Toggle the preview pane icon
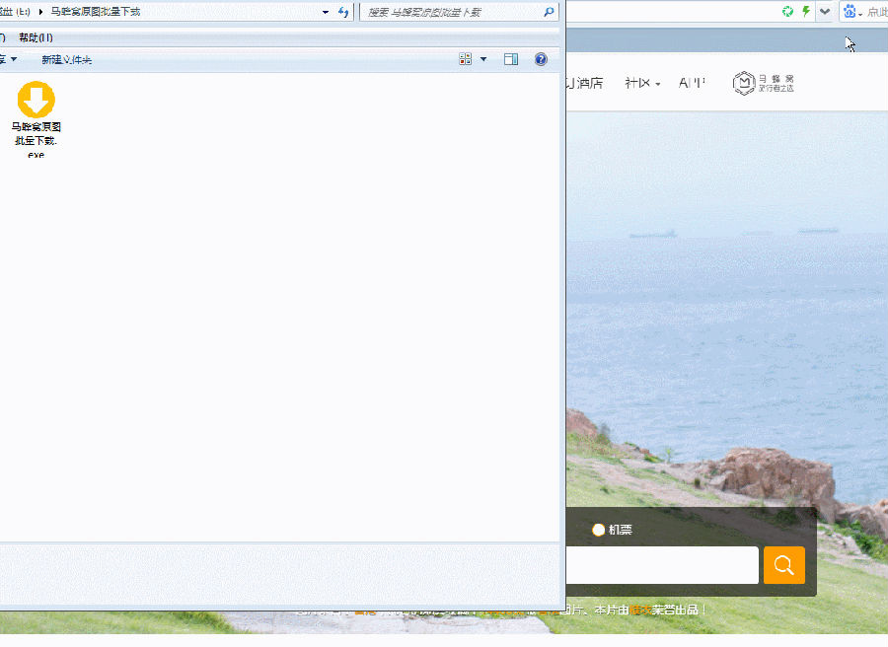888x647 pixels. [x=511, y=59]
